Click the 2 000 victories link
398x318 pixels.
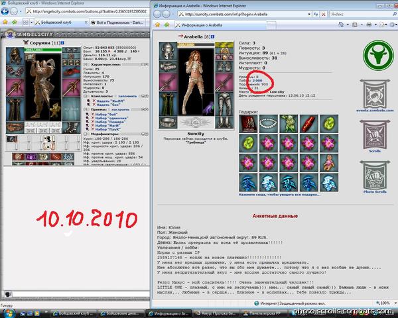pyautogui.click(x=257, y=80)
